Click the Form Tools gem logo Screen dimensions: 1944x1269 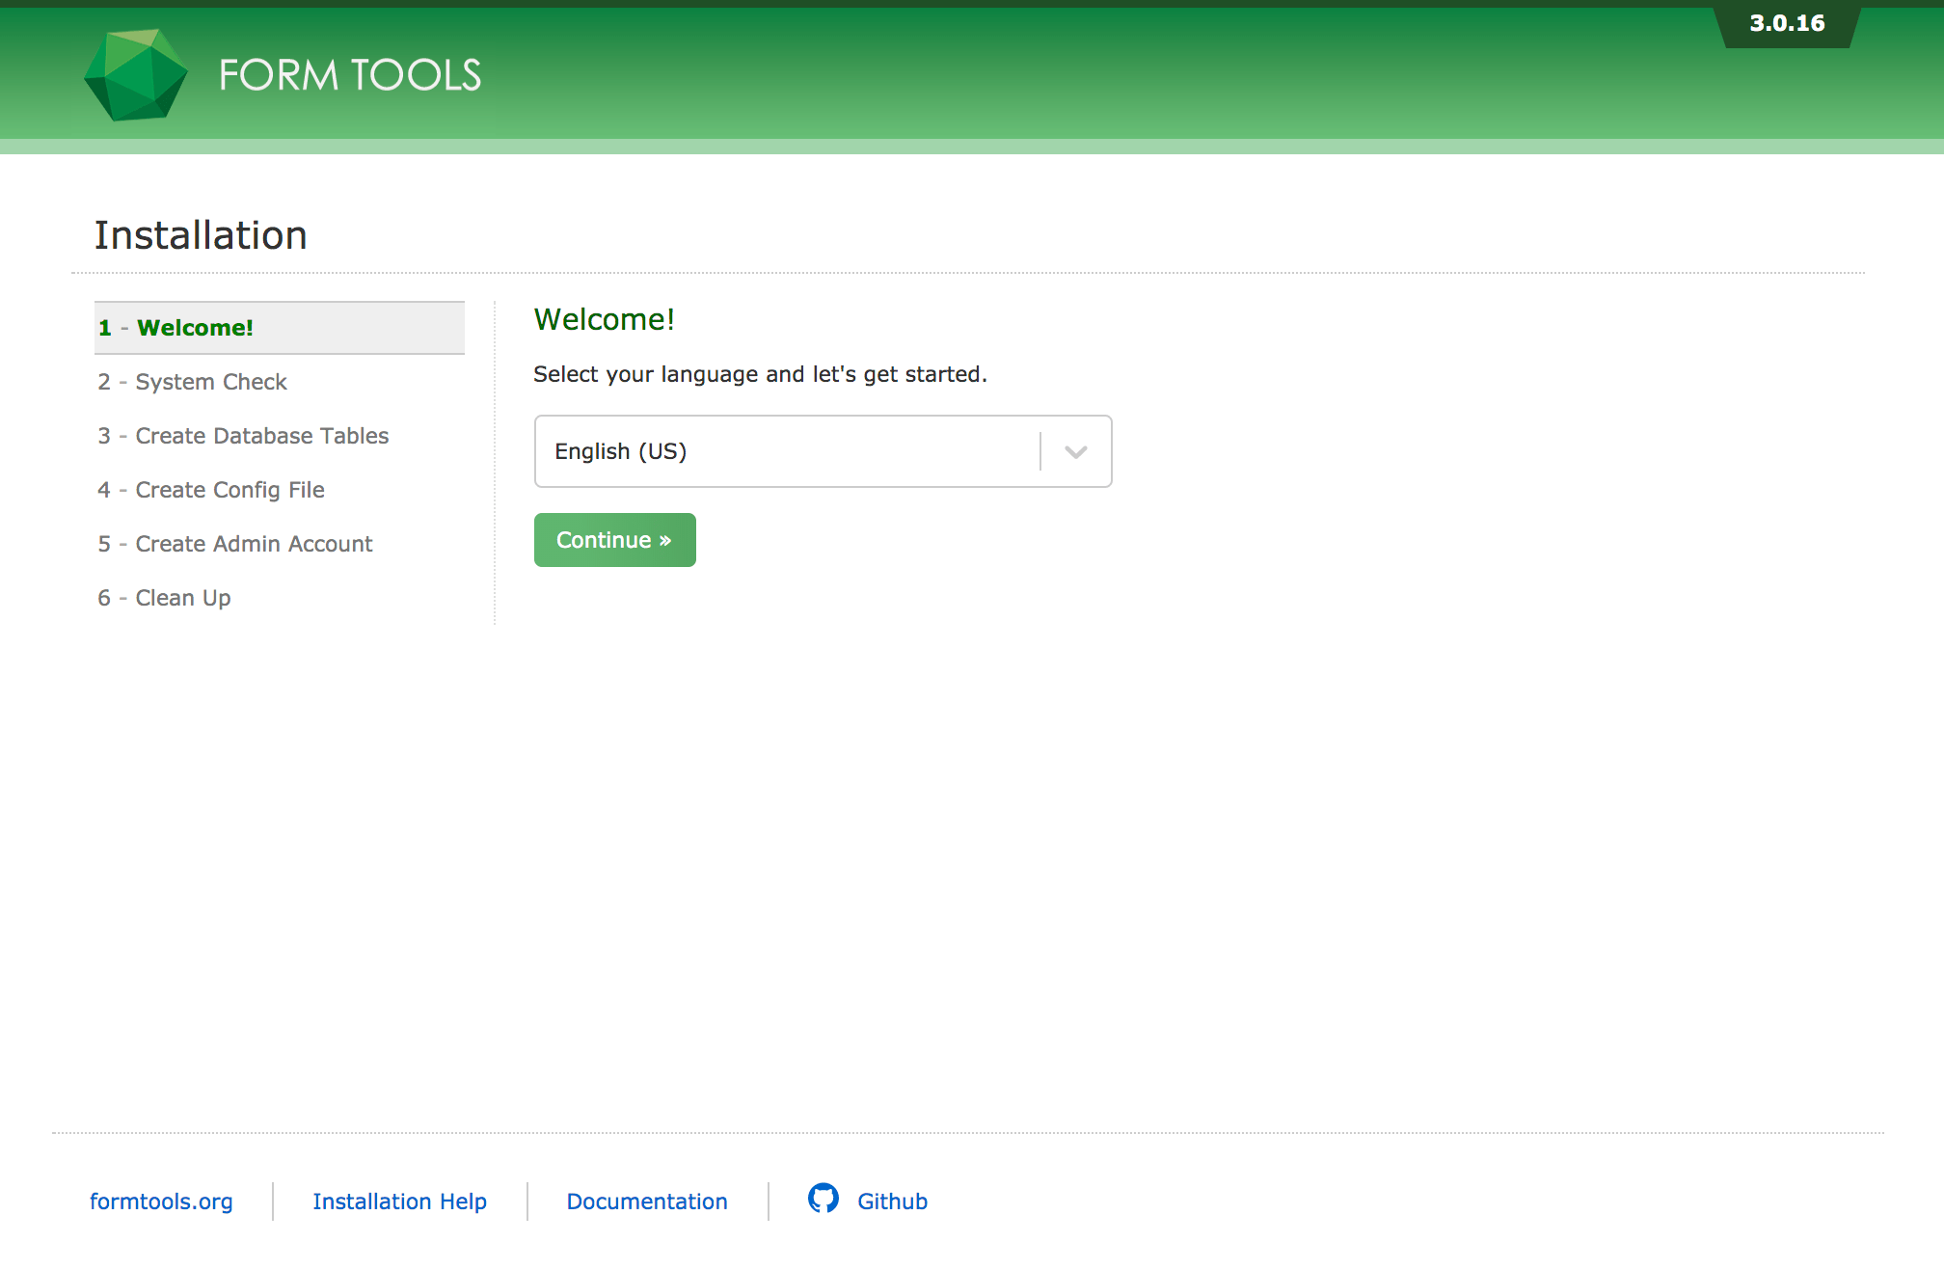[136, 75]
